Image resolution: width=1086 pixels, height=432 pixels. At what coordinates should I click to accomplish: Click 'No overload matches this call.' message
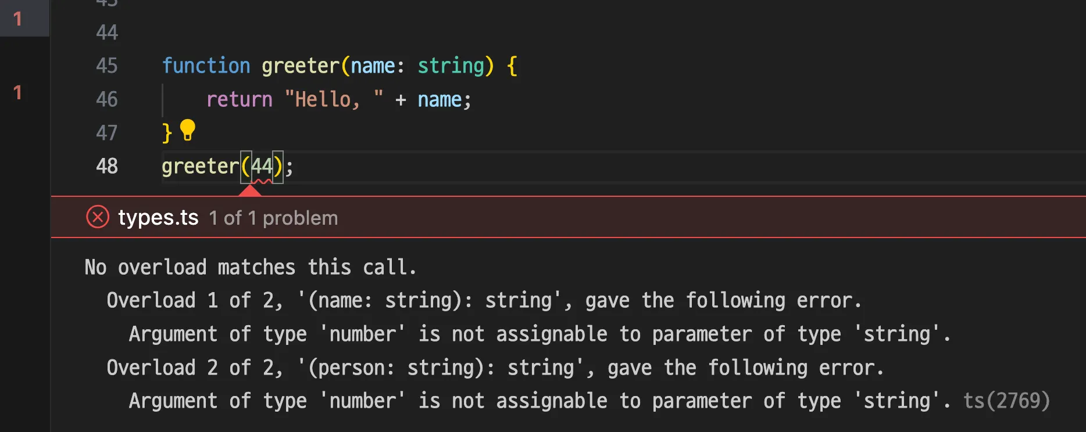pos(251,267)
